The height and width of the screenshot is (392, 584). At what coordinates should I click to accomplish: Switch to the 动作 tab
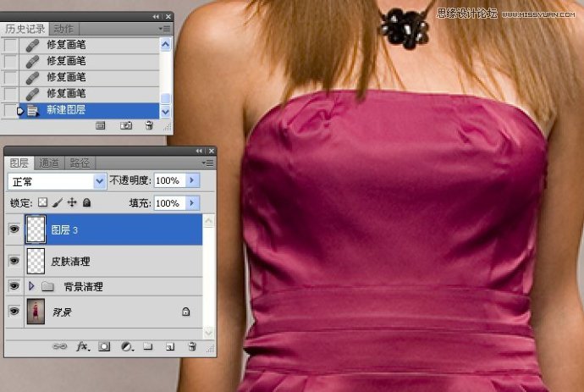[x=63, y=29]
